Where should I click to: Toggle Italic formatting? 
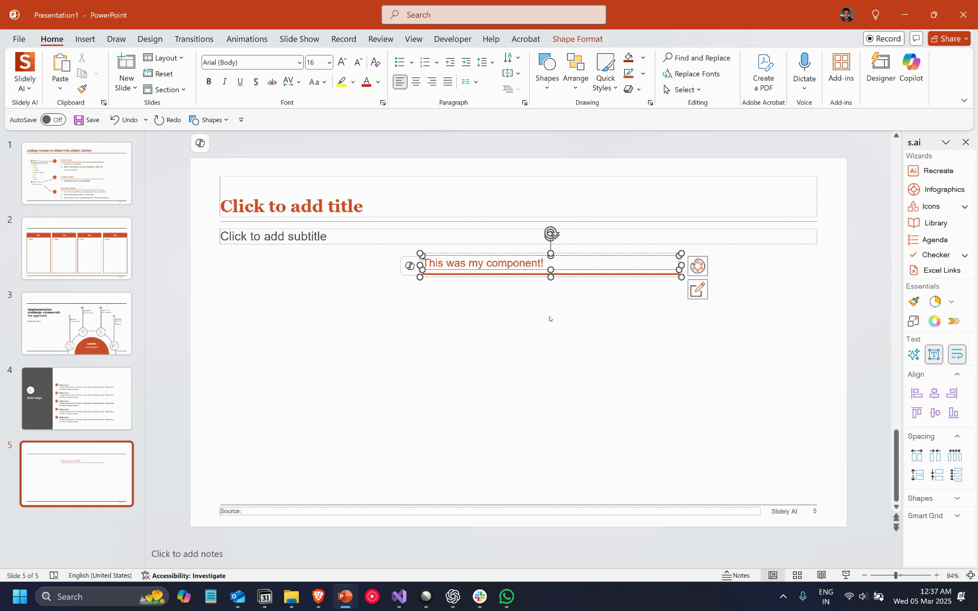coord(225,82)
